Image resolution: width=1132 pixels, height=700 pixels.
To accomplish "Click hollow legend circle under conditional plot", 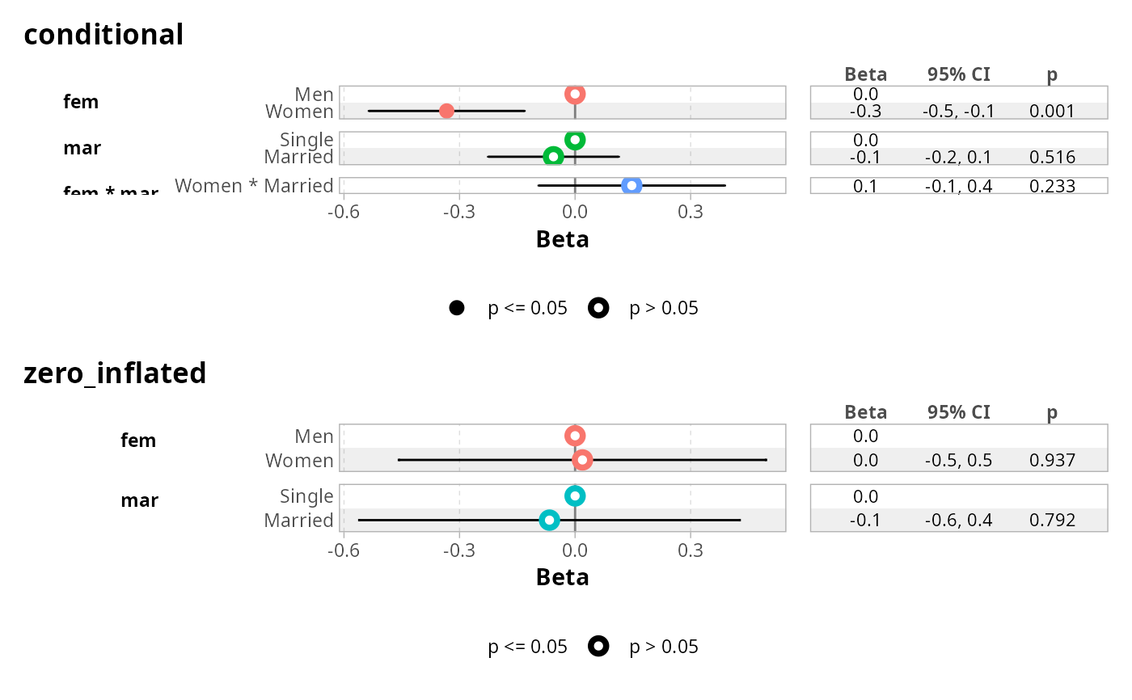I will pos(598,308).
